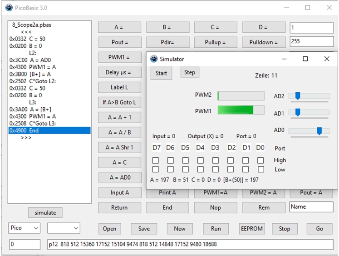
Task: Close the Simulator window
Action: point(327,59)
